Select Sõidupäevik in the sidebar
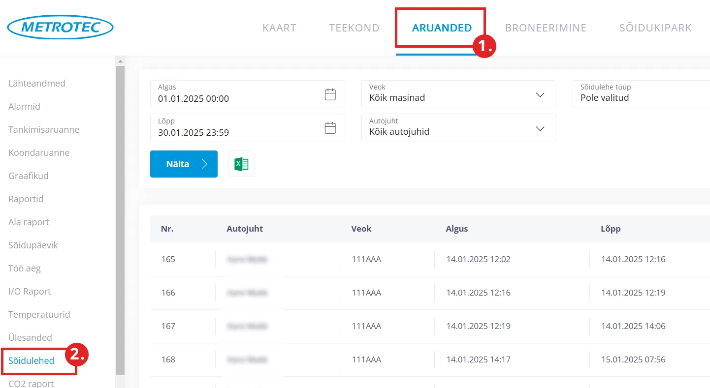 pos(33,245)
